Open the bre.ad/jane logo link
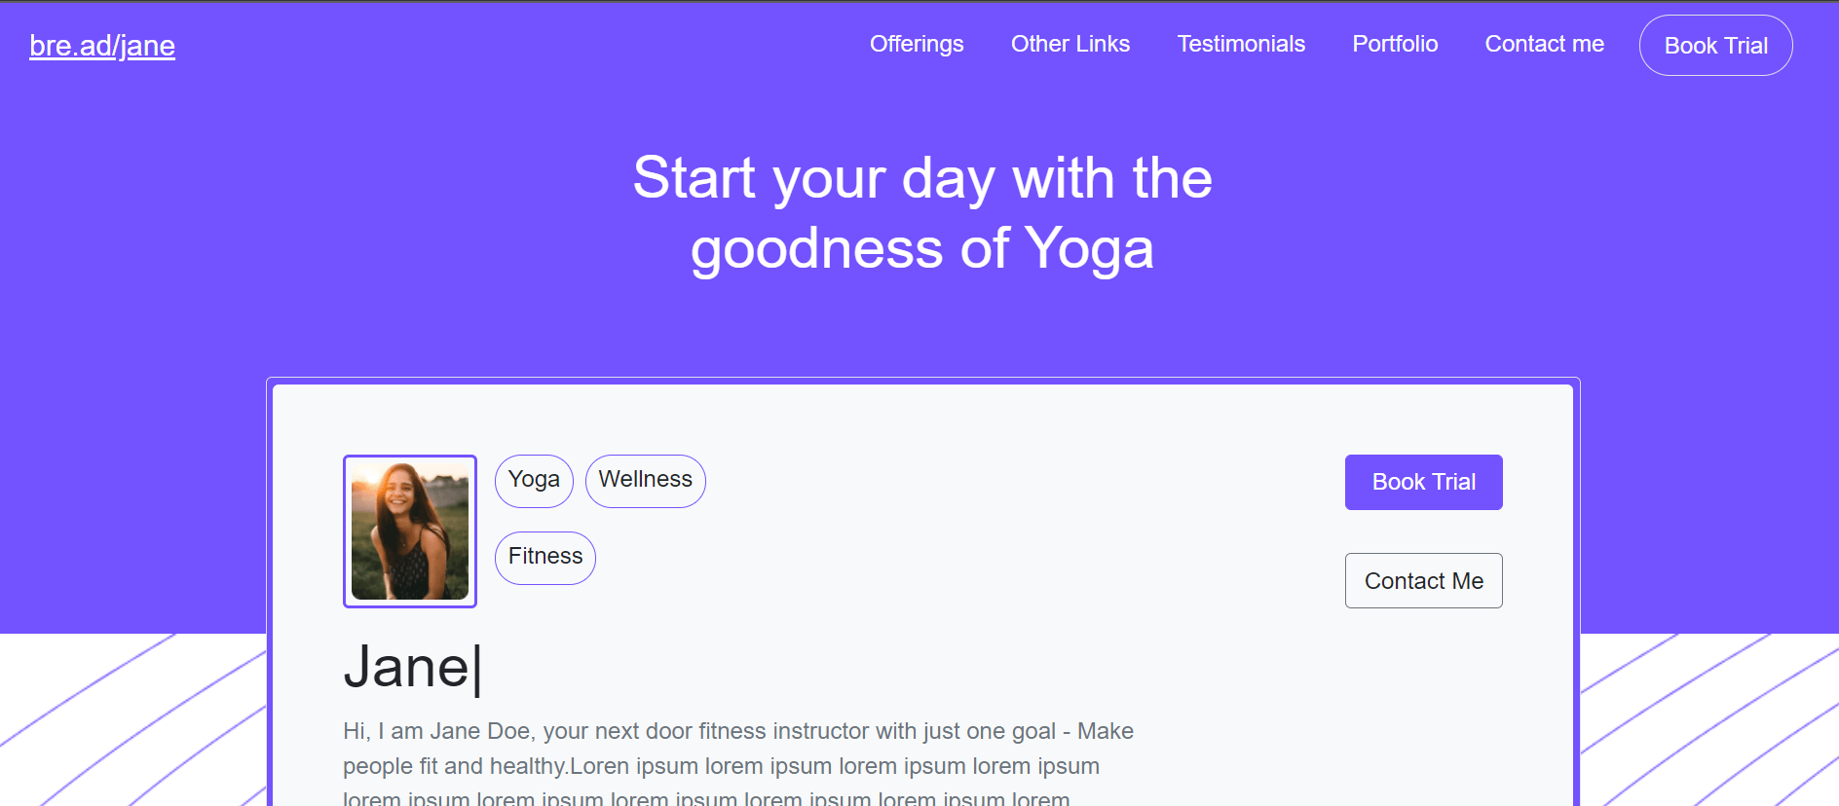The height and width of the screenshot is (806, 1839). 102,46
